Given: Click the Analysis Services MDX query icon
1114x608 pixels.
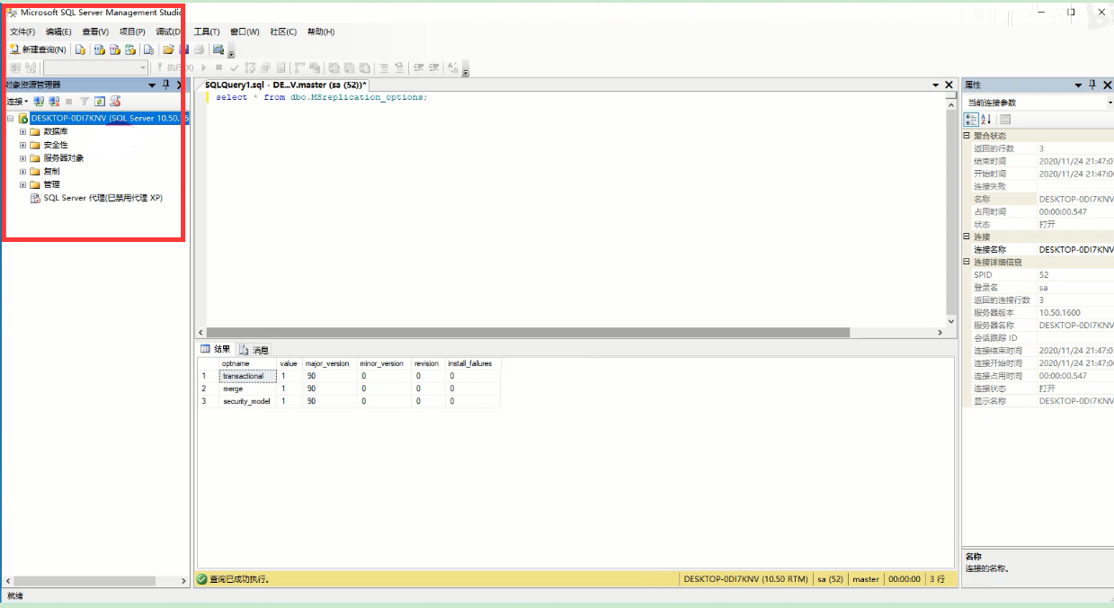Looking at the screenshot, I should (99, 49).
